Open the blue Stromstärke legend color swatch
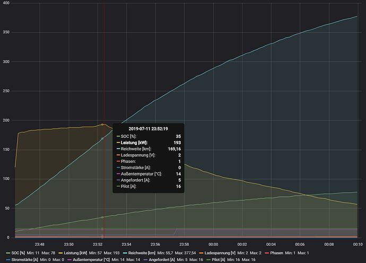The image size is (366, 263). (x=8, y=259)
